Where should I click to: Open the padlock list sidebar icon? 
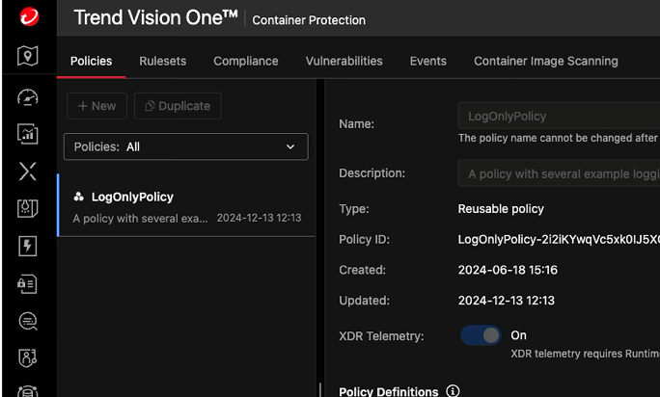(x=28, y=283)
